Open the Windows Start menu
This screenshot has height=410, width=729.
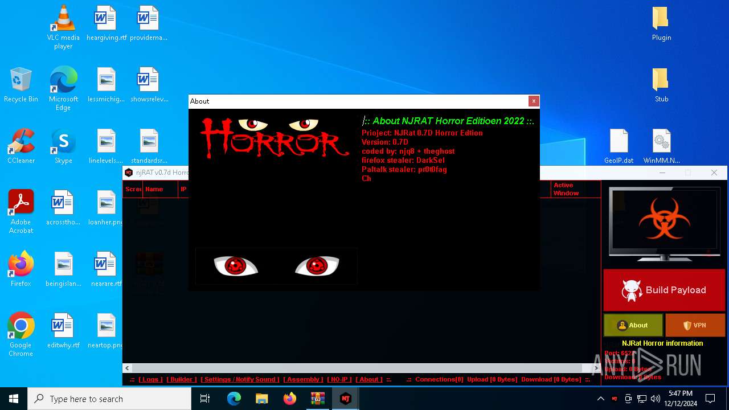(14, 399)
